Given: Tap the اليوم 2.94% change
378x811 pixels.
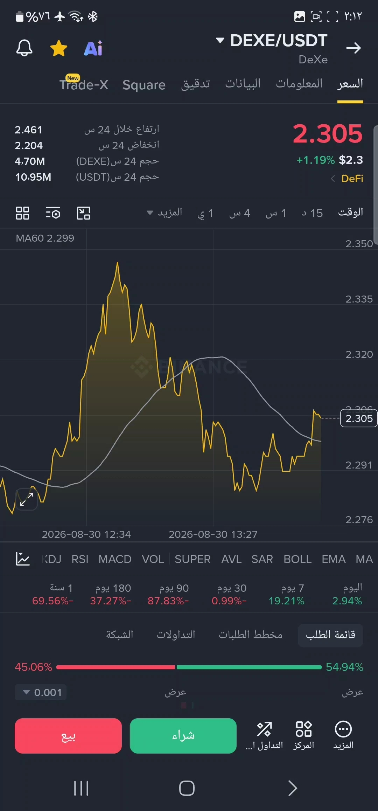Looking at the screenshot, I should click(347, 594).
